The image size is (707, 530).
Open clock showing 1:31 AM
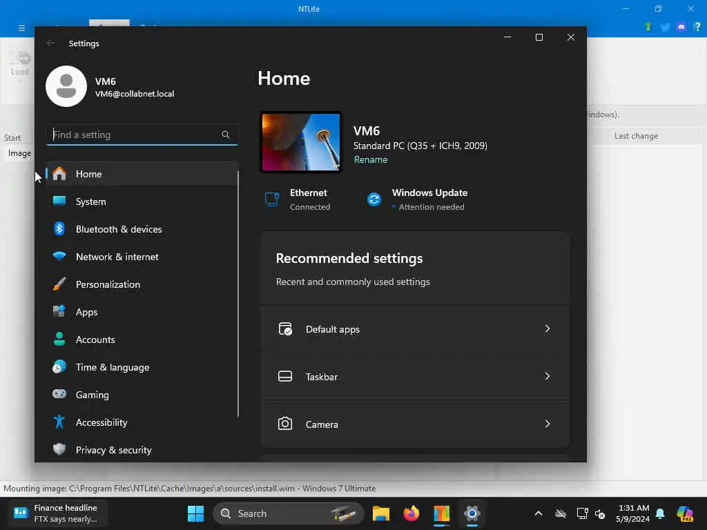tap(633, 513)
